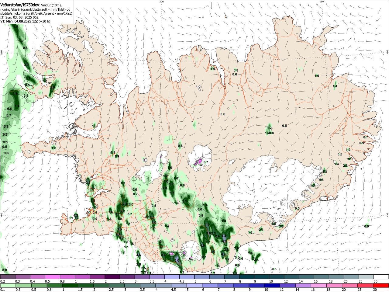Click the '3.0' precipitation value
Viewport: 389px width, 292px height.
coord(213,252)
